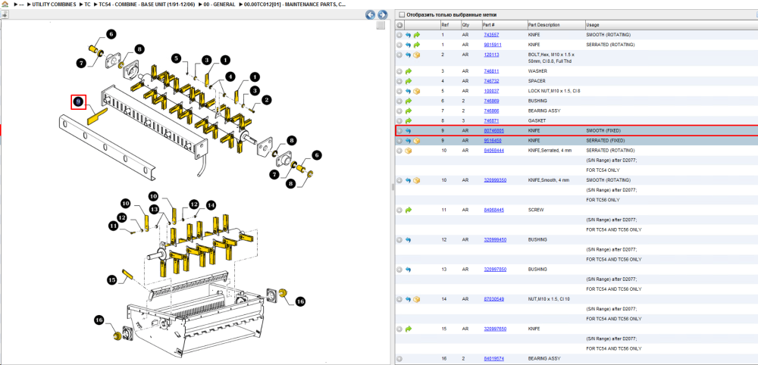Select callout 14 in the lower diagram
Screen dimensions: 758x365
click(210, 204)
